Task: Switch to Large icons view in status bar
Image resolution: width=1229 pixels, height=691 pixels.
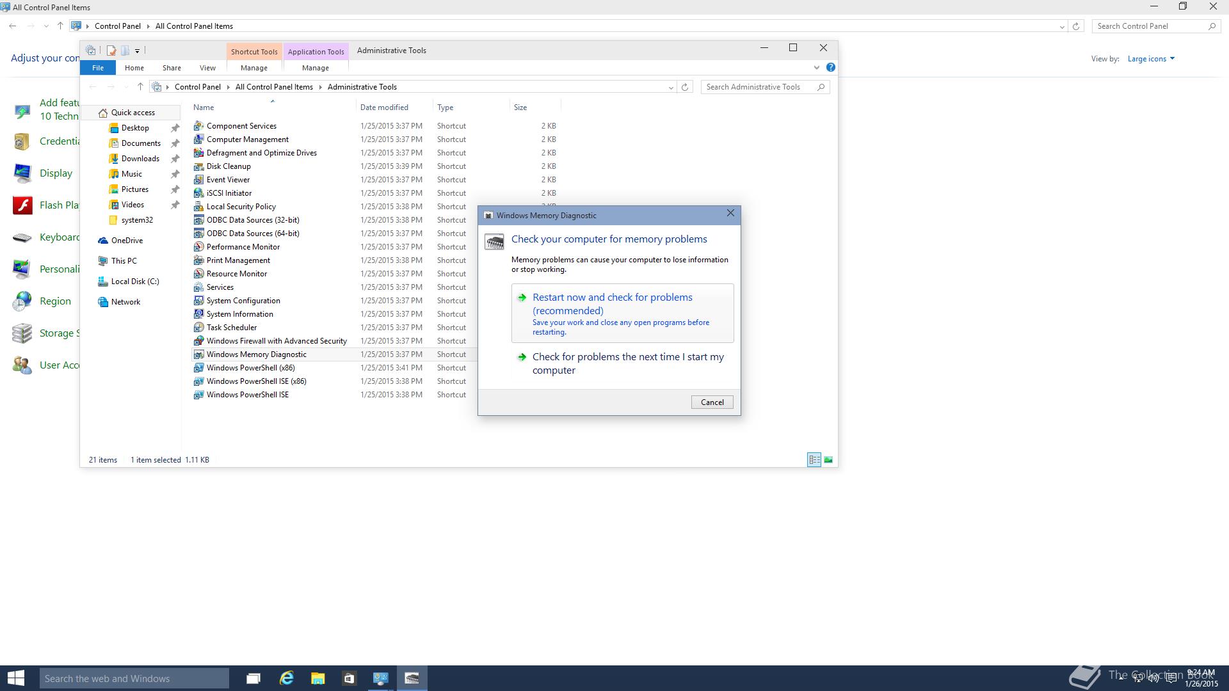Action: click(828, 459)
